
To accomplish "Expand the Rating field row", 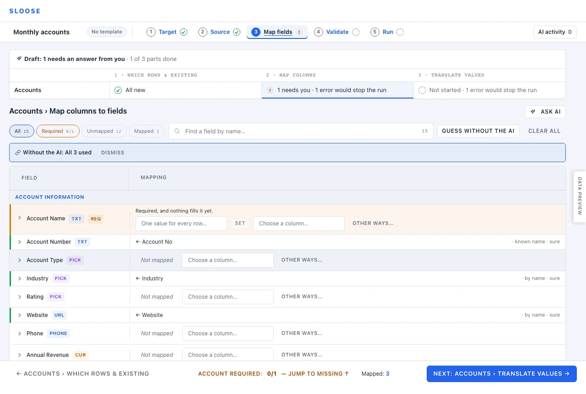I will [x=20, y=296].
